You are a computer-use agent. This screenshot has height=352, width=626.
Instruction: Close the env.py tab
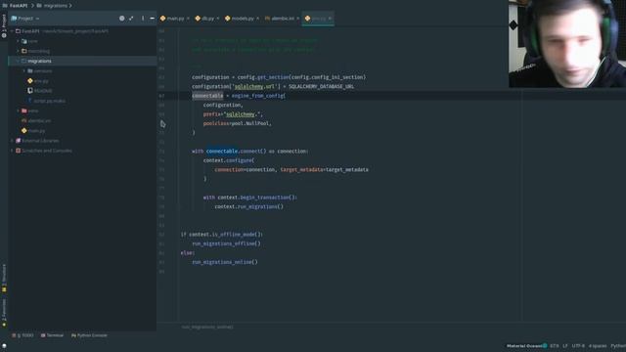pos(330,19)
